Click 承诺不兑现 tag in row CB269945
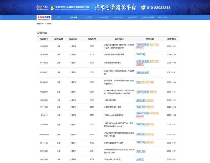Image resolution: width=210 pixels, height=163 pixels. pyautogui.click(x=140, y=55)
